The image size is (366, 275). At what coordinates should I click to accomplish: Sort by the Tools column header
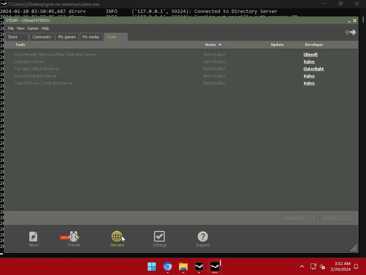[20, 45]
